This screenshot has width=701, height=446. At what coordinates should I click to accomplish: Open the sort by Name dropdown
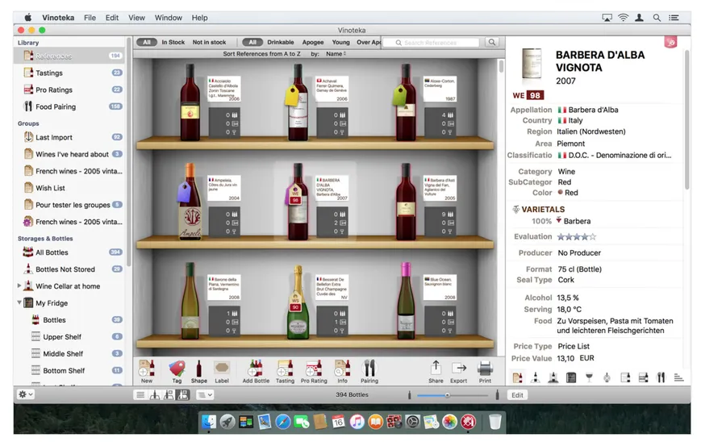(336, 53)
